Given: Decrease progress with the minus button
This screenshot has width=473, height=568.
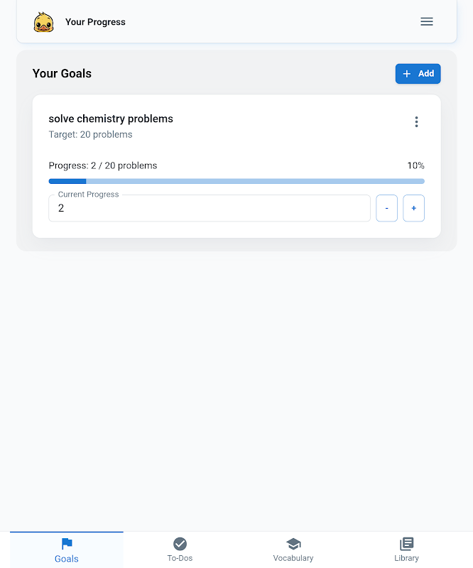Looking at the screenshot, I should point(386,209).
